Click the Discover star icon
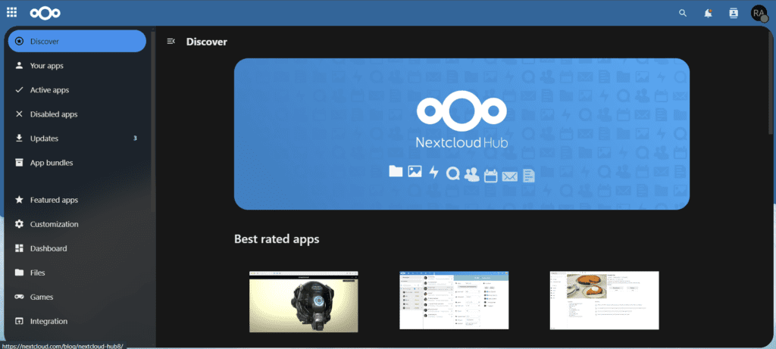Image resolution: width=776 pixels, height=349 pixels. click(19, 42)
